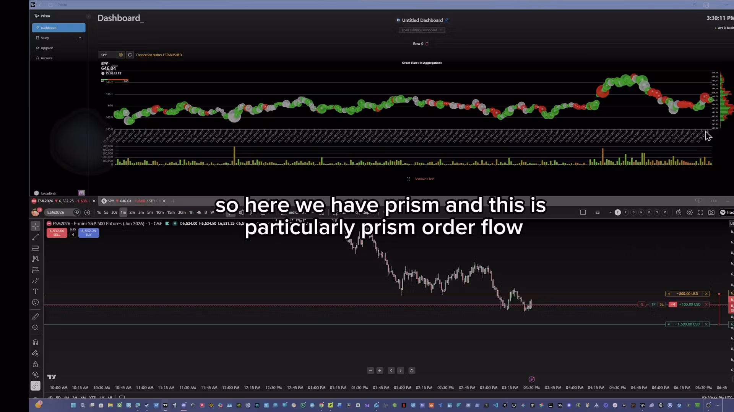Image resolution: width=734 pixels, height=412 pixels.
Task: Select the 2m timeframe
Action: click(x=132, y=212)
